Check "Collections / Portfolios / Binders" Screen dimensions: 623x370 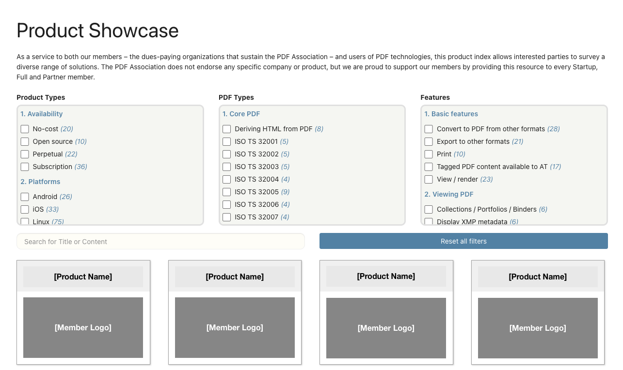click(x=428, y=209)
